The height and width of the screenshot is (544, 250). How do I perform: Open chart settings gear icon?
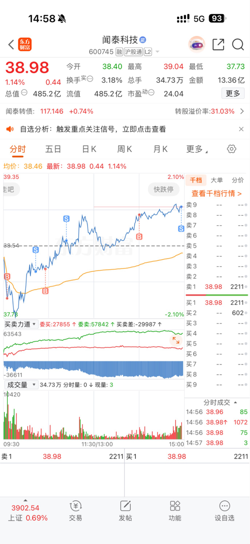231,149
